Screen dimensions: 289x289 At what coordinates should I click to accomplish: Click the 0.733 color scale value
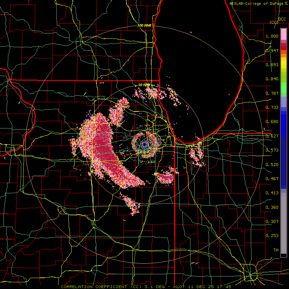(272, 108)
